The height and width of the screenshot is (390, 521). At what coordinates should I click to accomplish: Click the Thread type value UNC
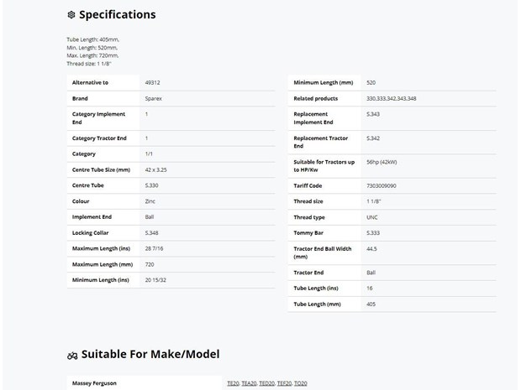[x=371, y=217]
